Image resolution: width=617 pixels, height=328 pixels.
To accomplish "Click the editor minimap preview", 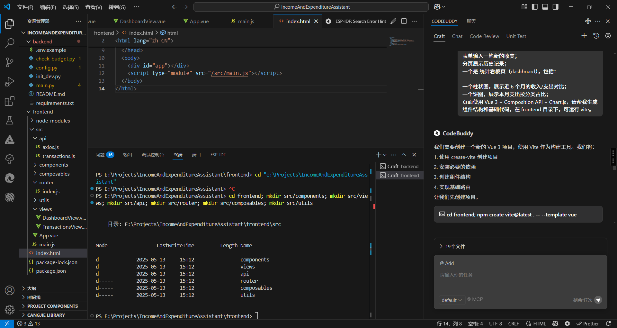I will [402, 41].
